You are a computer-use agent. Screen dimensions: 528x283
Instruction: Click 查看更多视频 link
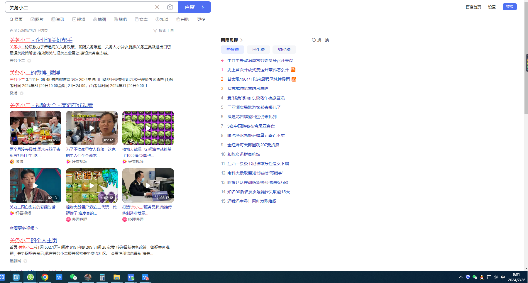pos(24,228)
